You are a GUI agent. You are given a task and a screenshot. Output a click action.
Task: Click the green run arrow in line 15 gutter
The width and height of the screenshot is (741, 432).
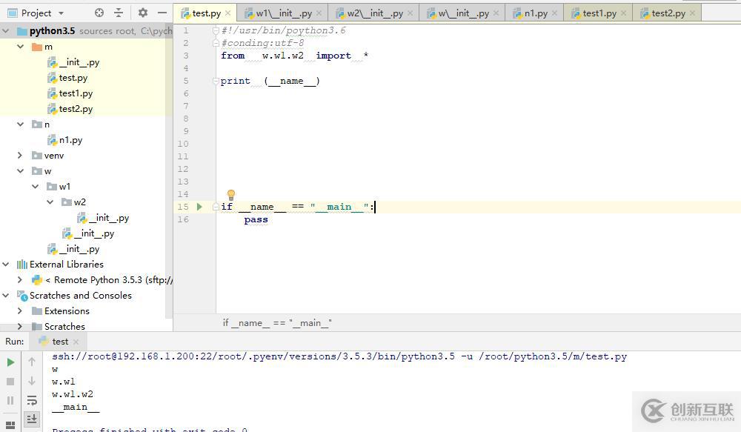pyautogui.click(x=199, y=207)
